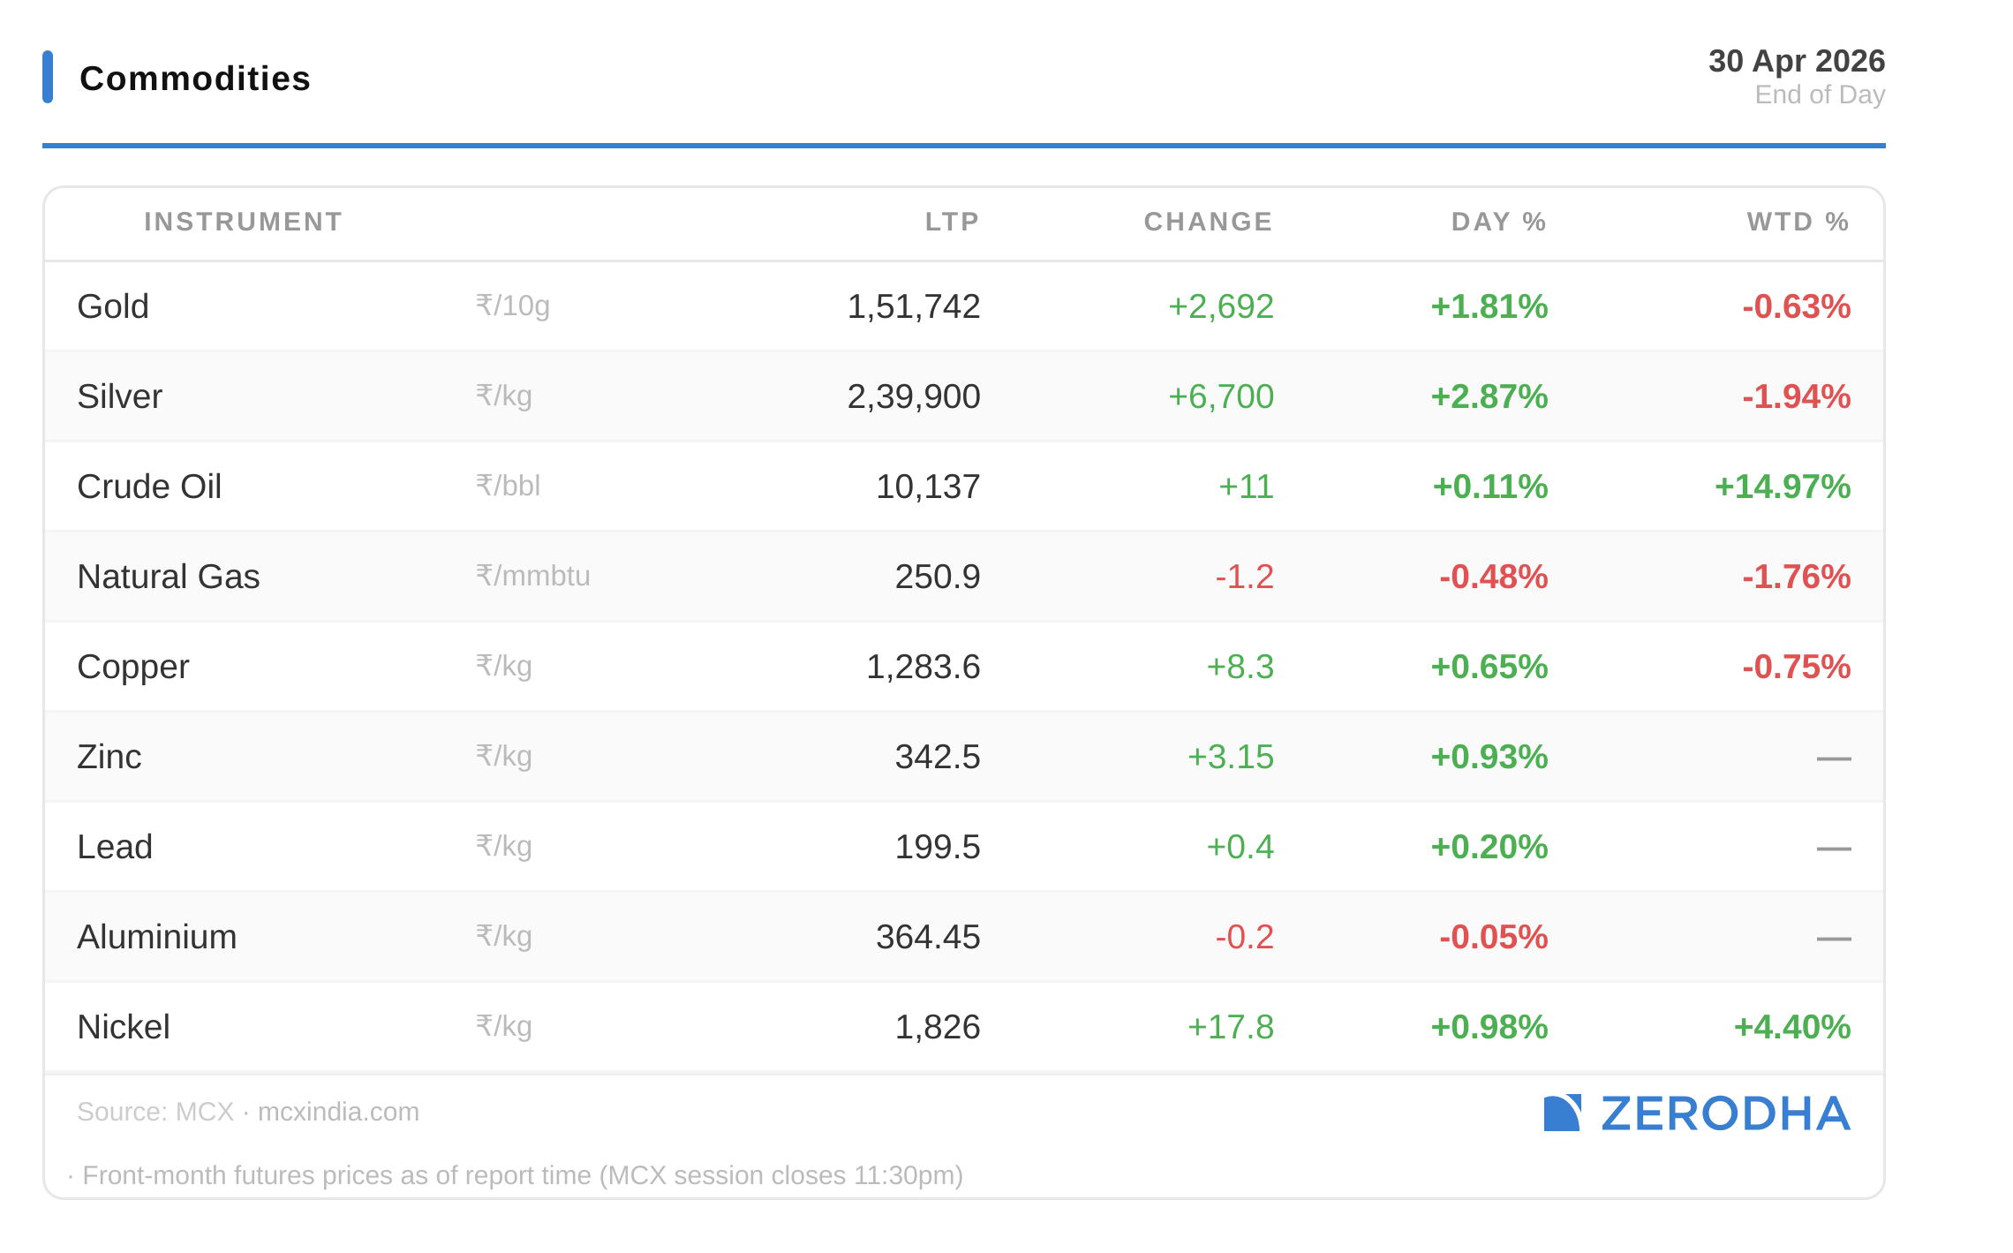This screenshot has height=1253, width=2013.
Task: Click the dash in Lead's WTD cell
Action: point(1833,848)
